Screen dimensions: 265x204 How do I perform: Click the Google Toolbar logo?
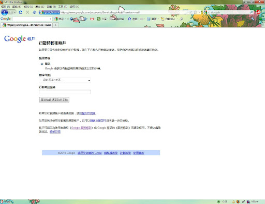point(6,19)
